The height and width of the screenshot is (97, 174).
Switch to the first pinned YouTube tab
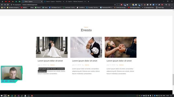[6, 2]
